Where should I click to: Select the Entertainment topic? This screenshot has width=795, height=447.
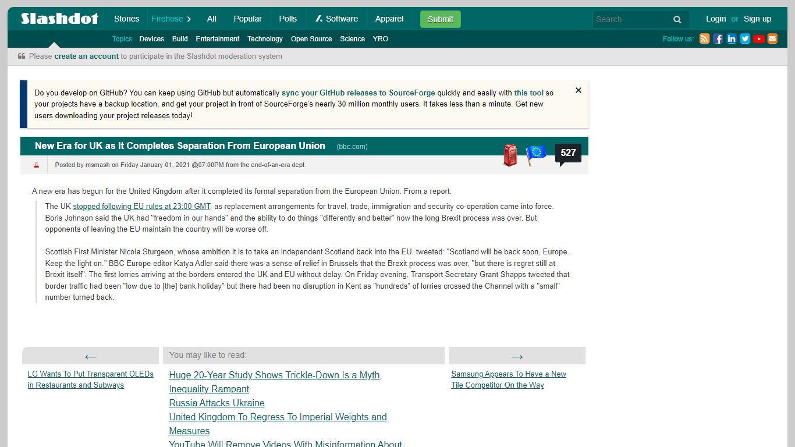pyautogui.click(x=218, y=39)
